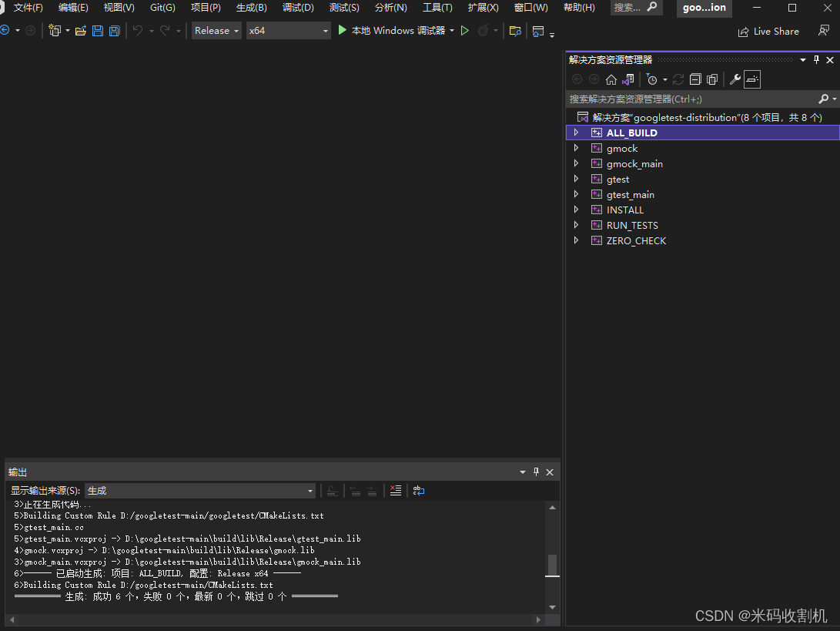Click the Live Share button
This screenshot has height=631, width=840.
[768, 32]
